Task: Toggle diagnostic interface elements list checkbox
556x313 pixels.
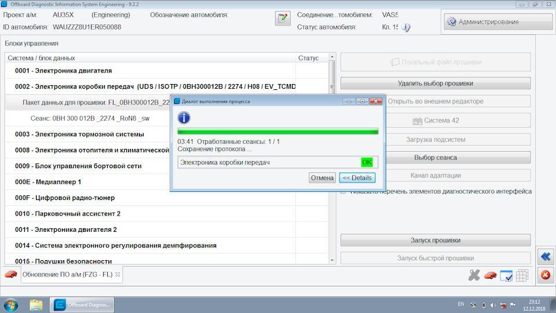Action: pos(343,192)
